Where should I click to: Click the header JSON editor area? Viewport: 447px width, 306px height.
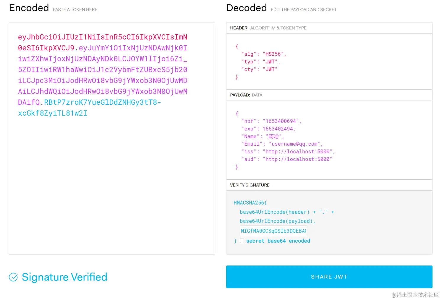(329, 62)
